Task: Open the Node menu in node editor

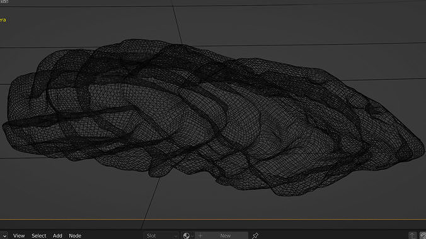Action: (75, 235)
